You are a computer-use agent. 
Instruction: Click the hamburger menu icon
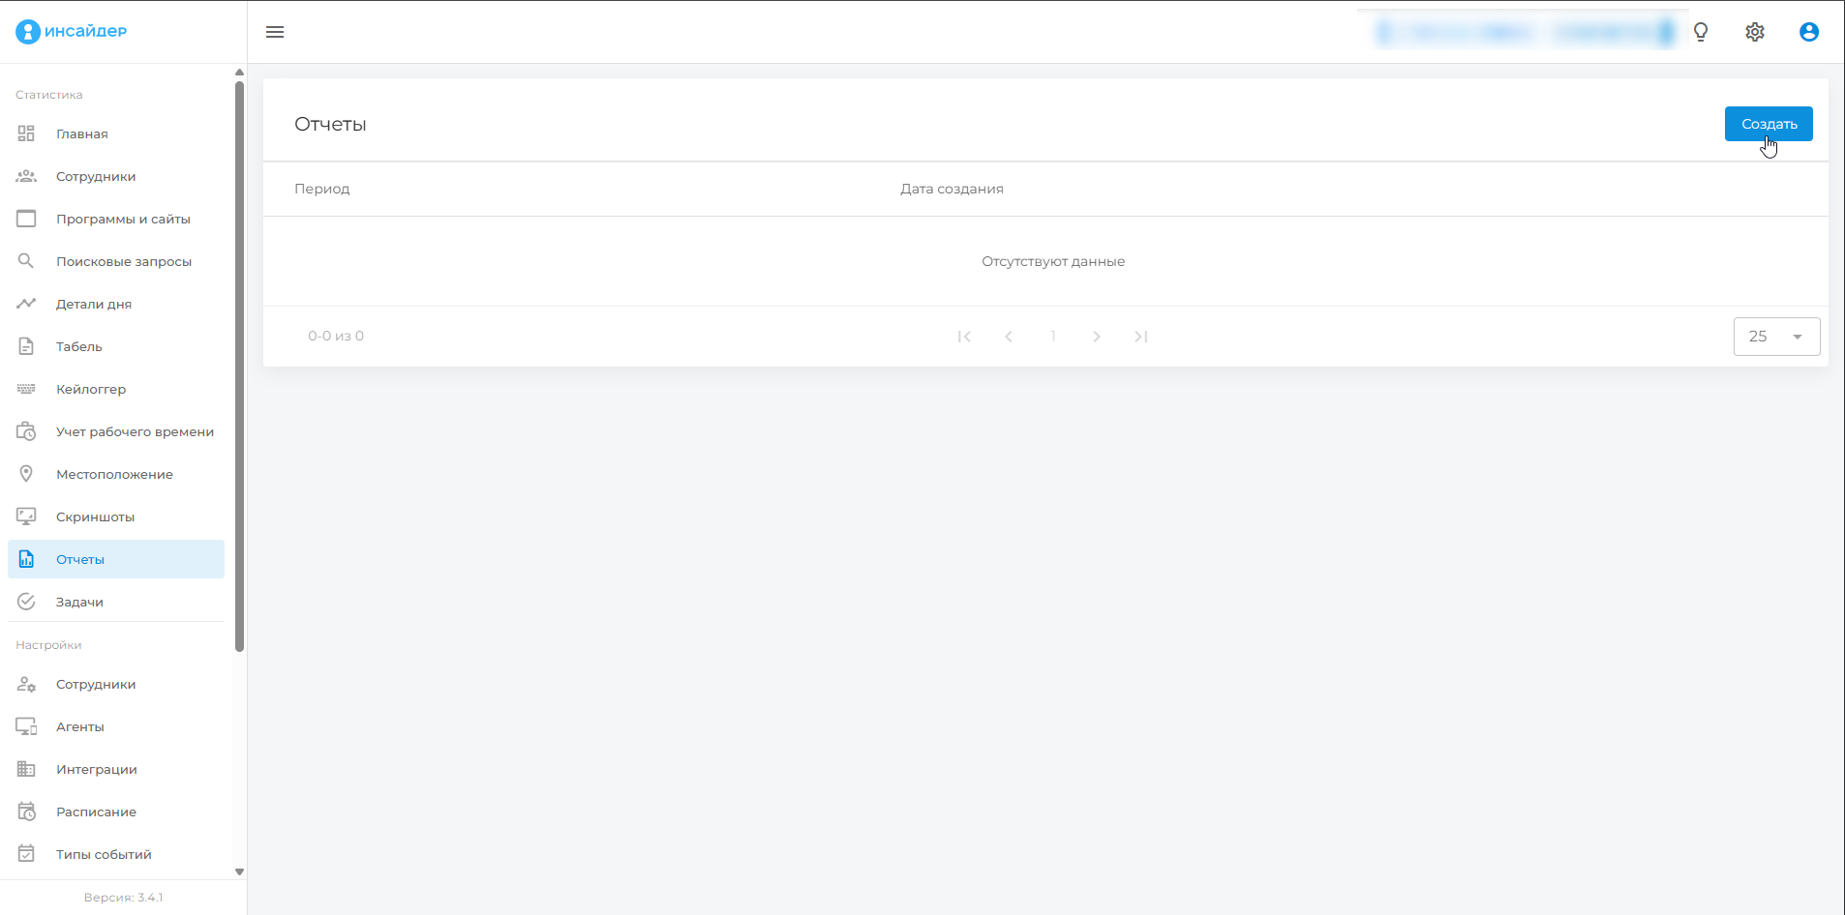point(275,32)
